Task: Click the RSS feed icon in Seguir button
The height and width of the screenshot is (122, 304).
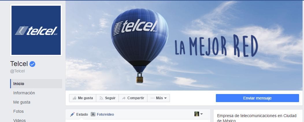Action: (101, 98)
